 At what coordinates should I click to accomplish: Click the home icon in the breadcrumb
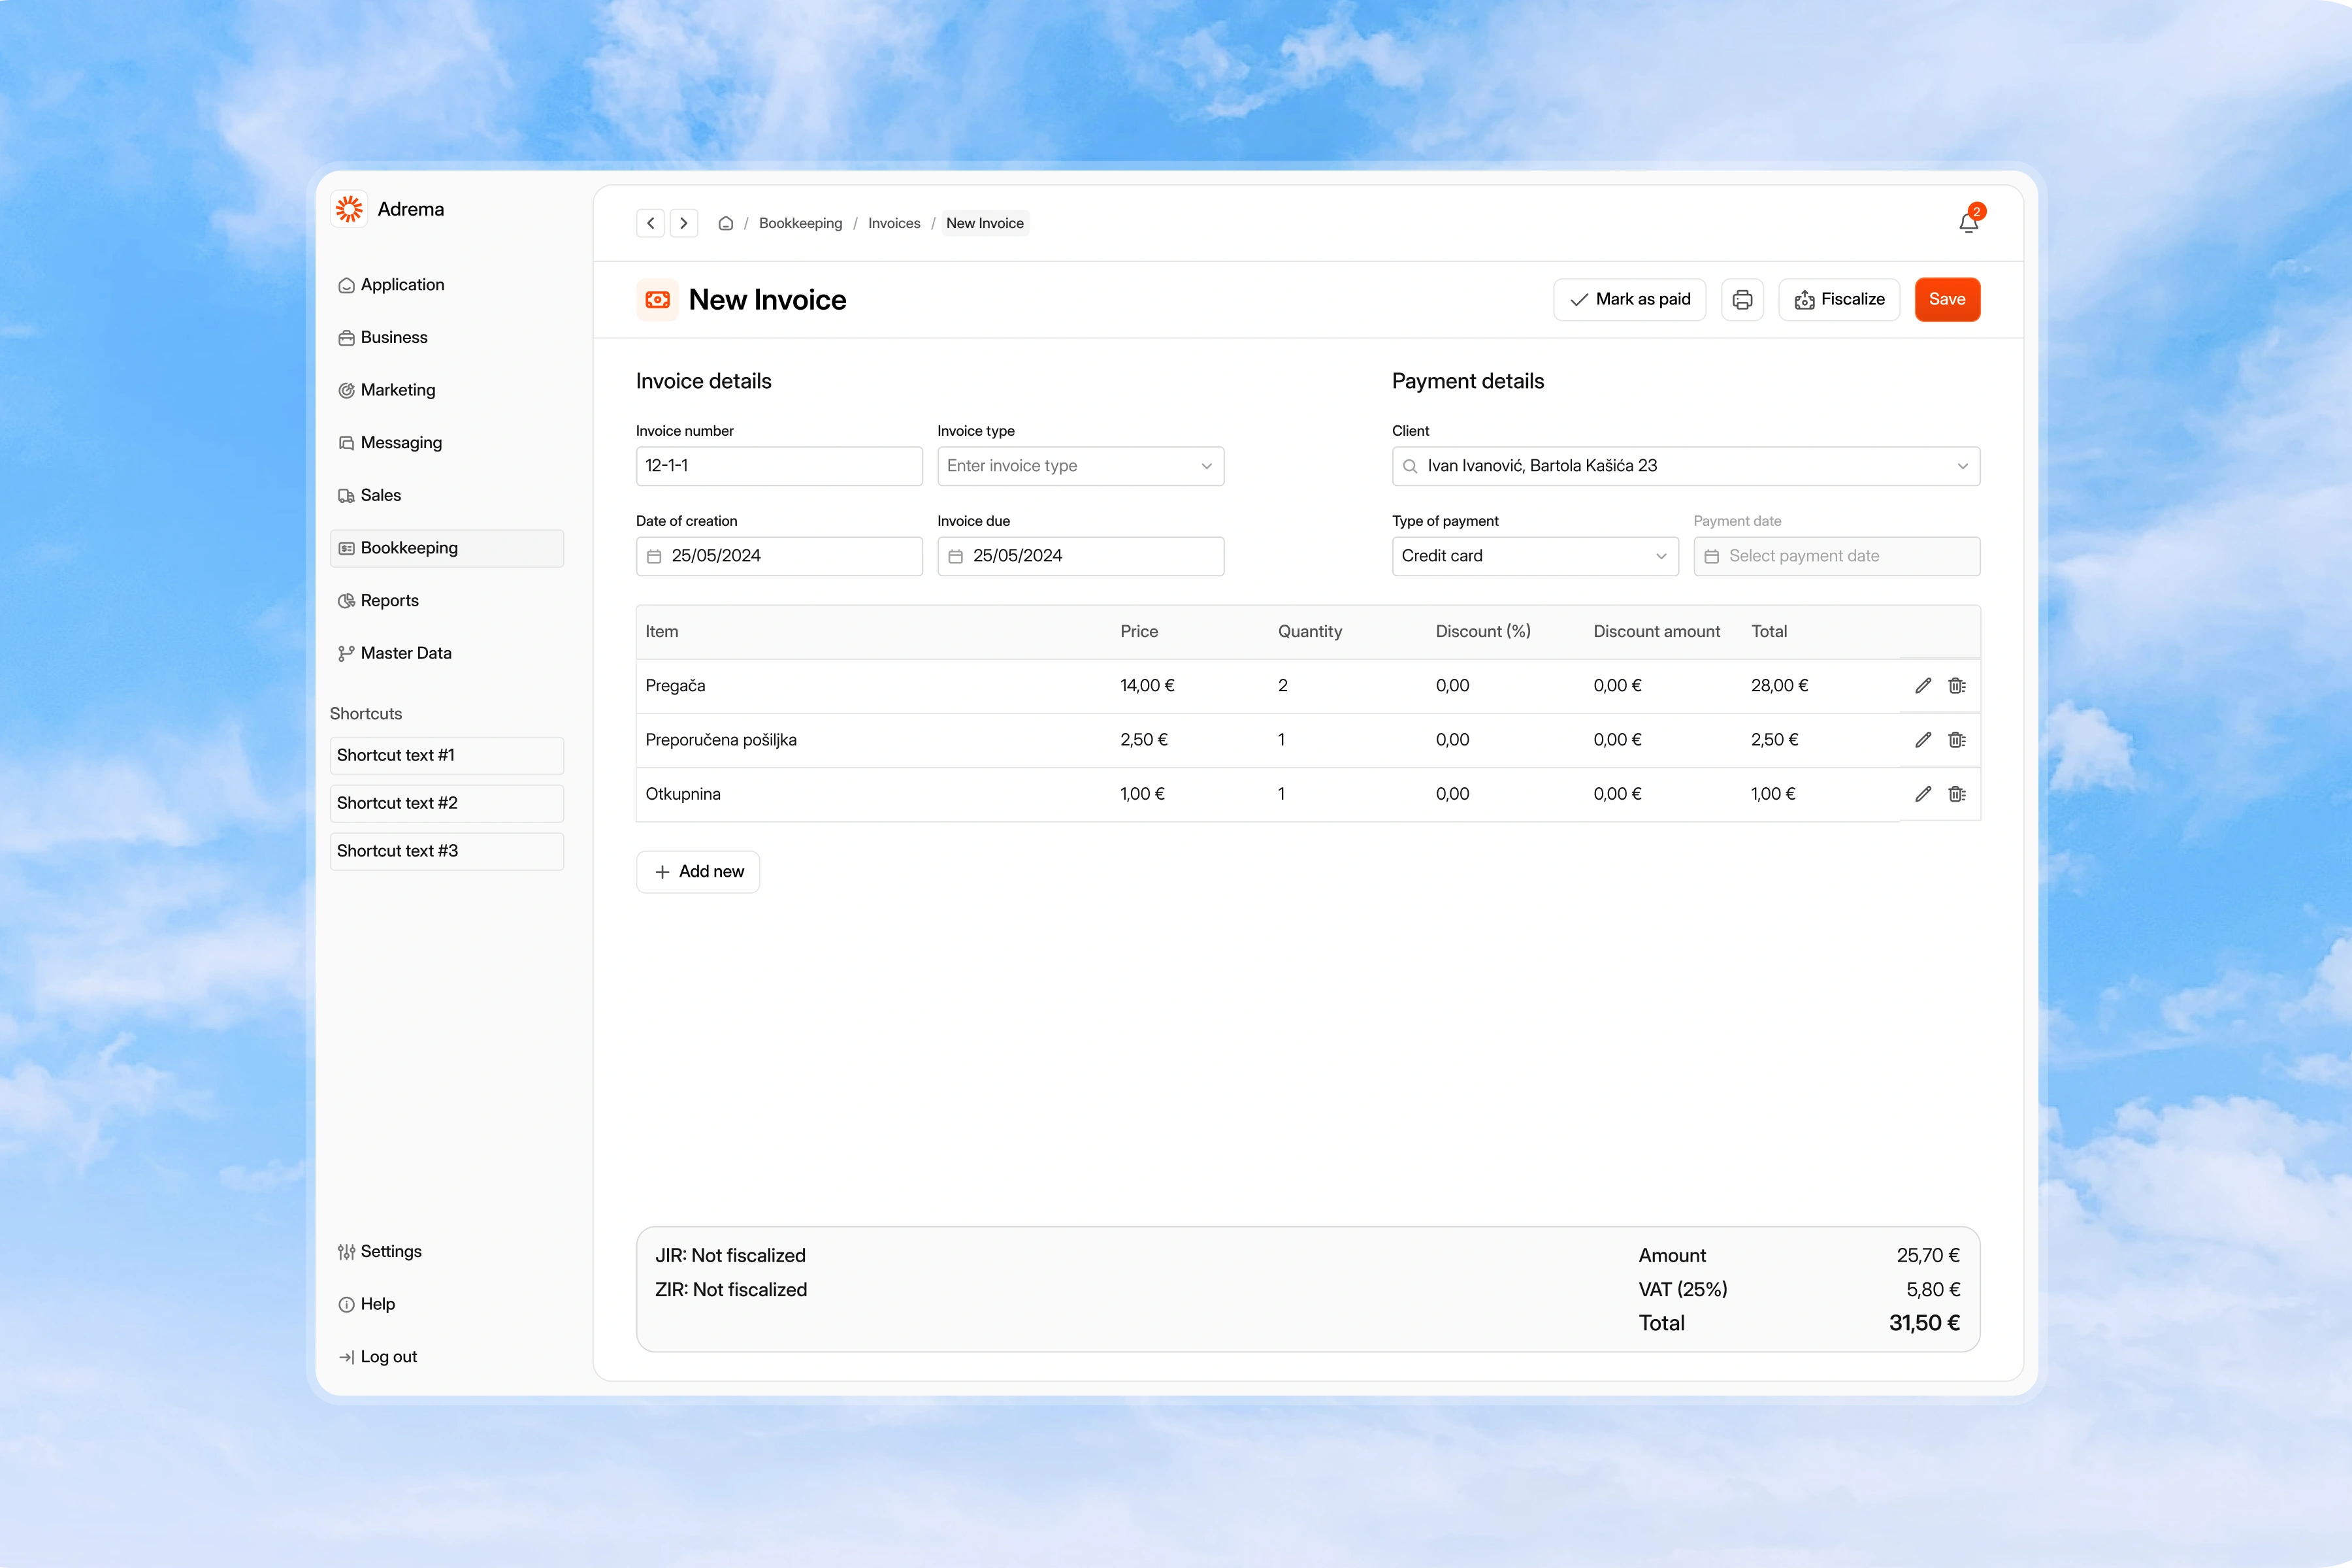726,223
